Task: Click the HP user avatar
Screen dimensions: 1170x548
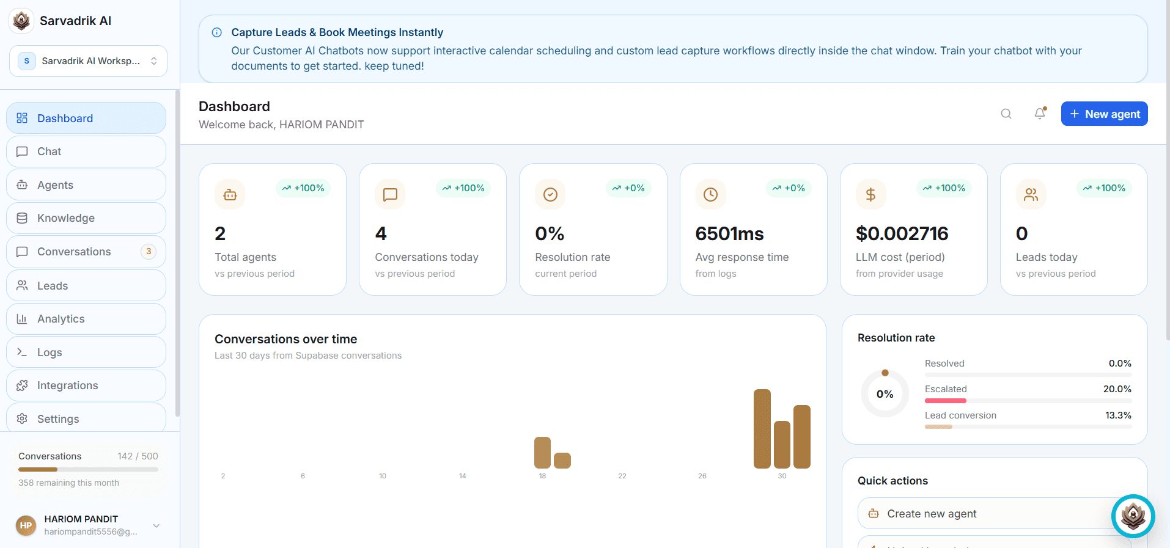Action: (26, 525)
